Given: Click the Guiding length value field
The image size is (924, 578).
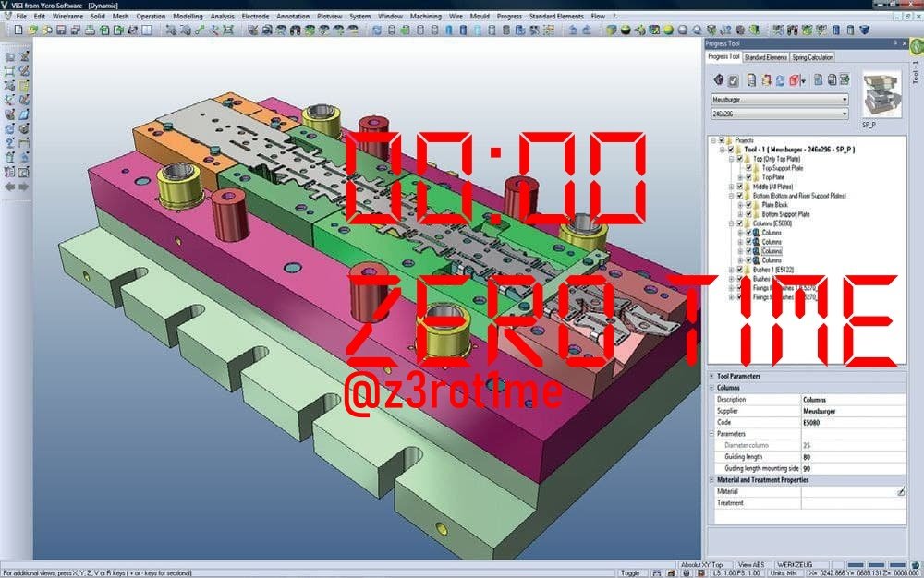Looking at the screenshot, I should pyautogui.click(x=853, y=457).
